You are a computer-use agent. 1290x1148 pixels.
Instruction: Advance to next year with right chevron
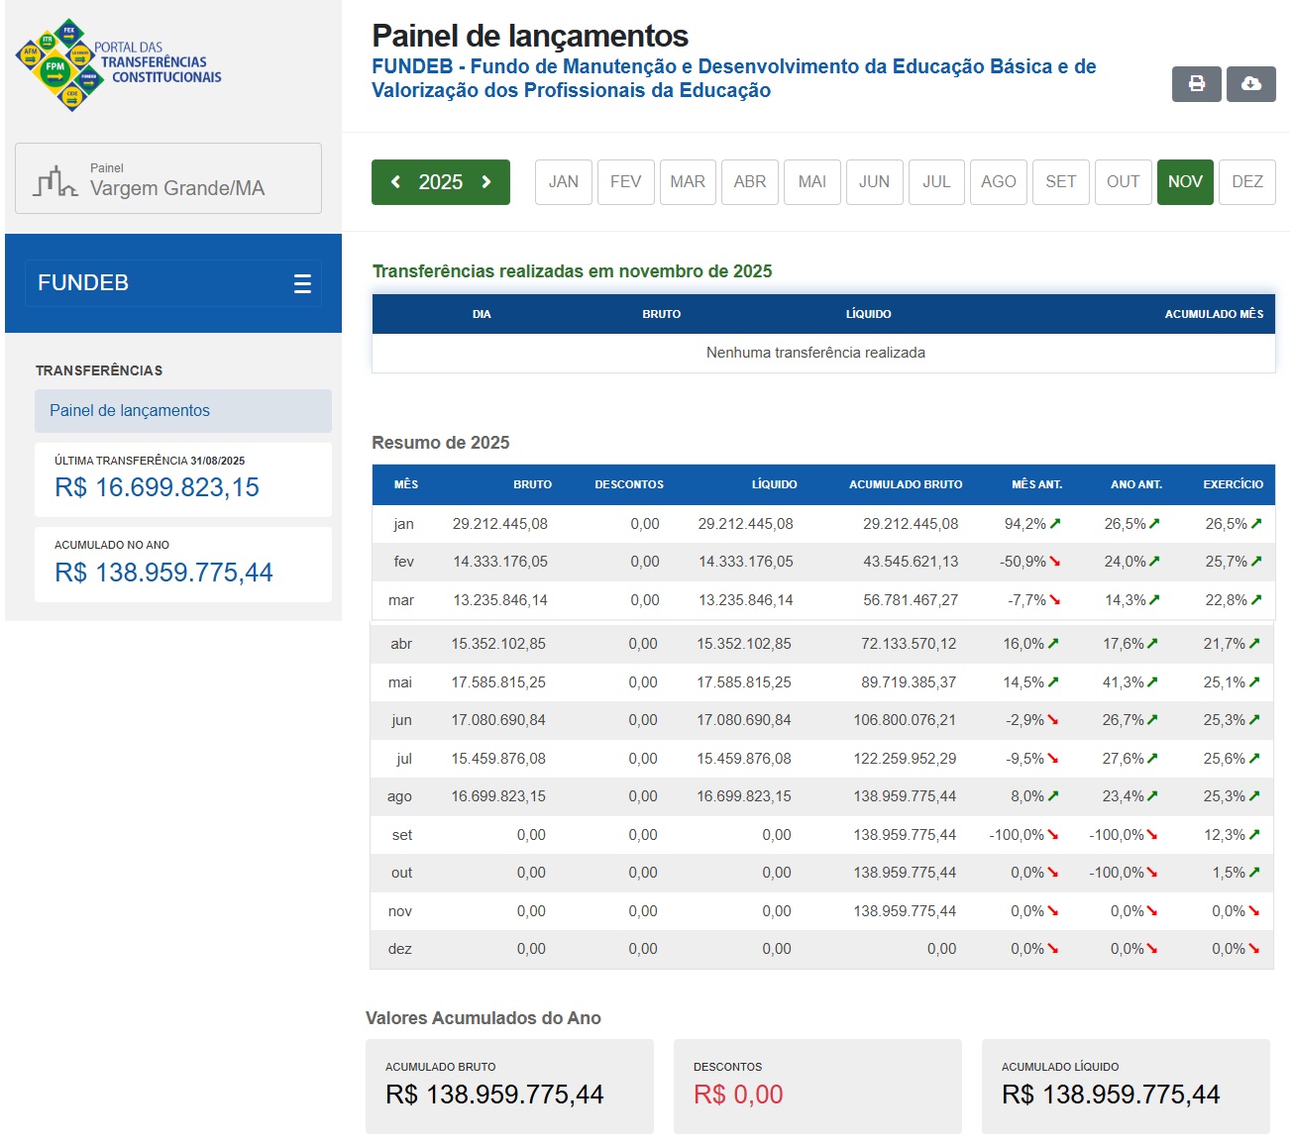(x=486, y=182)
